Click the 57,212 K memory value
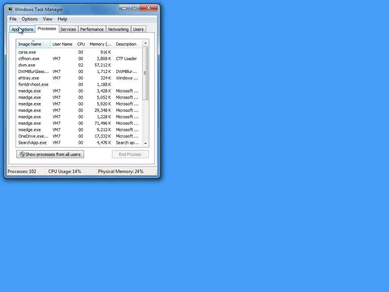The image size is (389, 292). [x=103, y=65]
